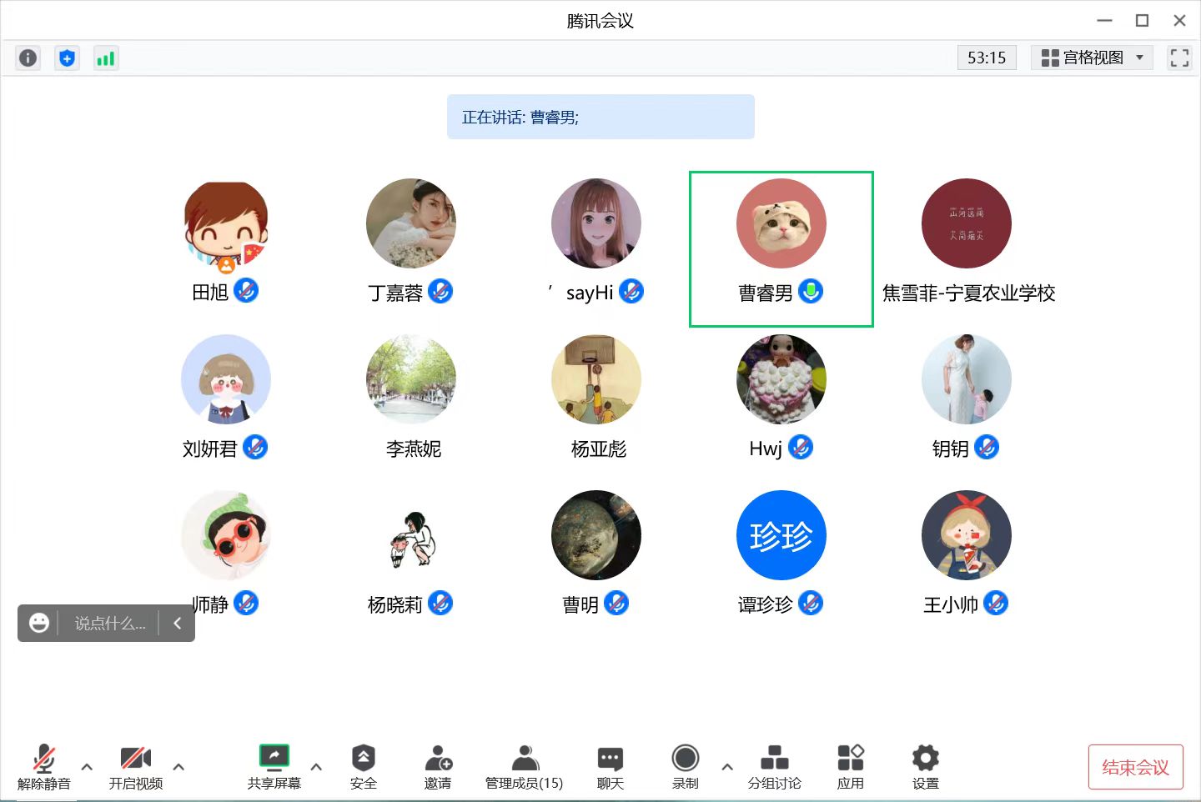Expand audio options next to 解除静音
Viewport: 1201px width, 802px height.
pos(87,767)
